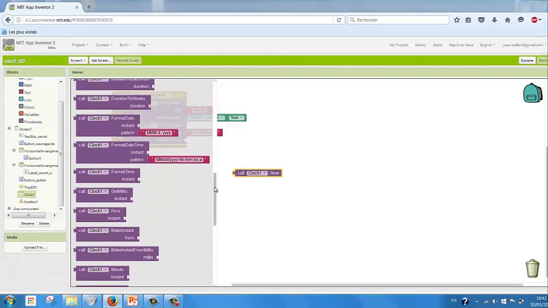Open Clock1 dropdown on FormatDate block
This screenshot has width=548, height=308.
pos(98,118)
